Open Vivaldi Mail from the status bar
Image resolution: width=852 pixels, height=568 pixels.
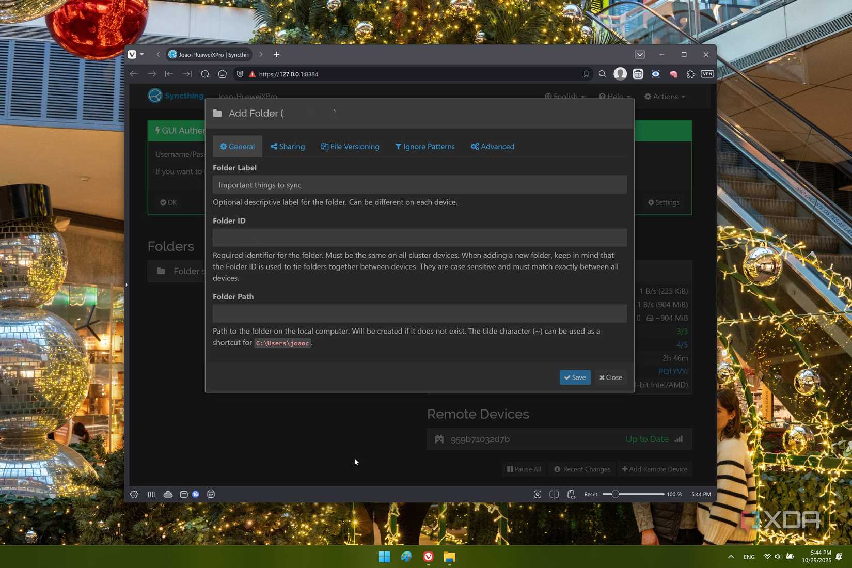(x=183, y=494)
